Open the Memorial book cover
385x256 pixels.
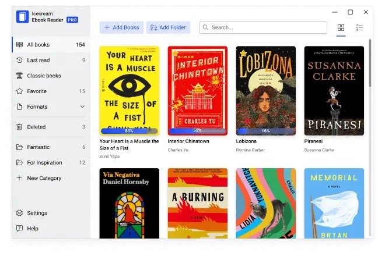(x=334, y=203)
